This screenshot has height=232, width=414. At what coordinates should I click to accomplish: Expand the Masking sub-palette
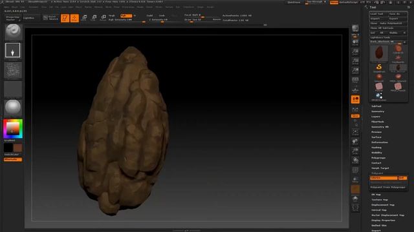coord(376,148)
